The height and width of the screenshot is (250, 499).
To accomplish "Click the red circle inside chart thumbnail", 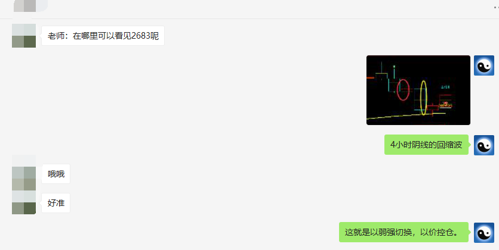I will tap(403, 90).
